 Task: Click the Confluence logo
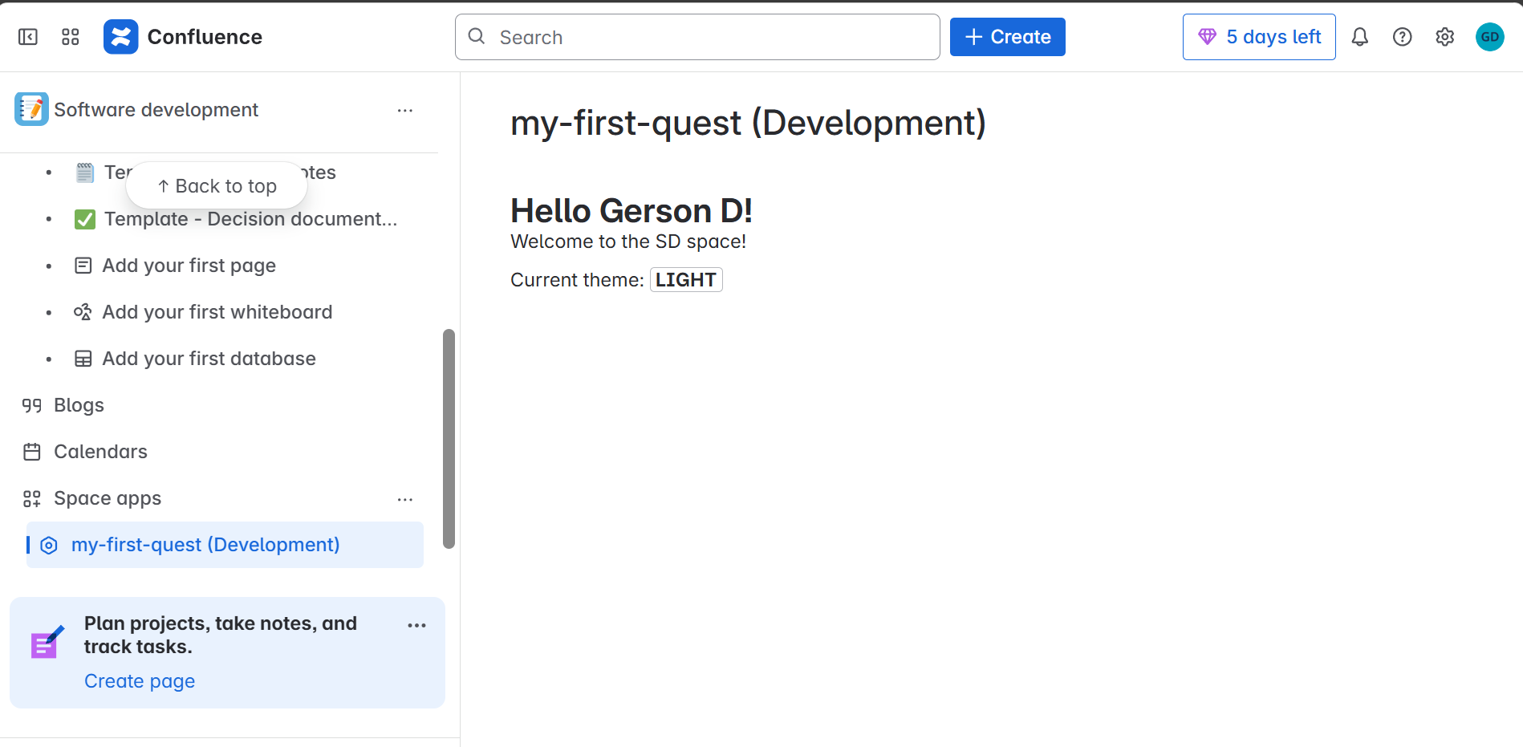(x=121, y=36)
